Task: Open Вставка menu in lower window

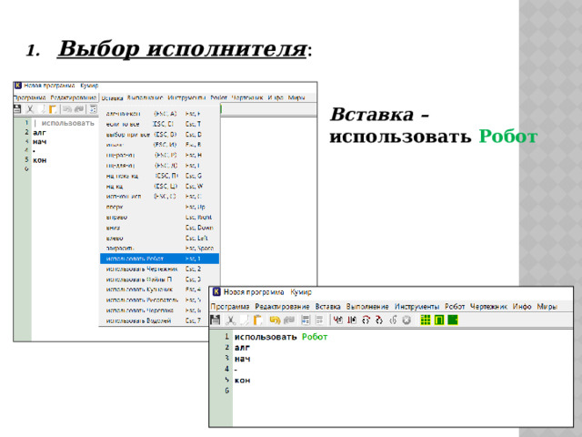Action: click(327, 307)
